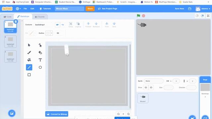The width and height of the screenshot is (212, 119).
Task: Zoom in the paint canvas
Action: coord(129,114)
